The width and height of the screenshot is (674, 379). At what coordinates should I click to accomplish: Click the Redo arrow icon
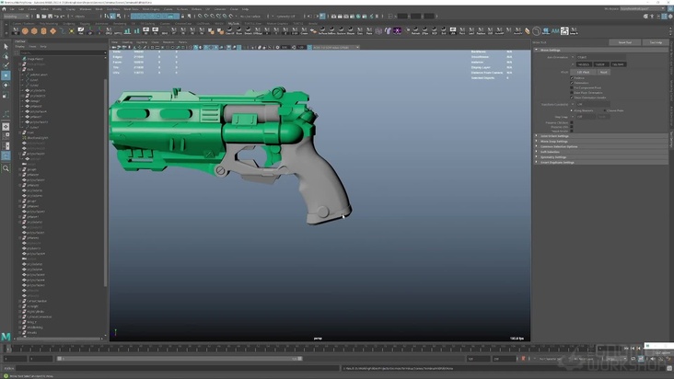63,17
